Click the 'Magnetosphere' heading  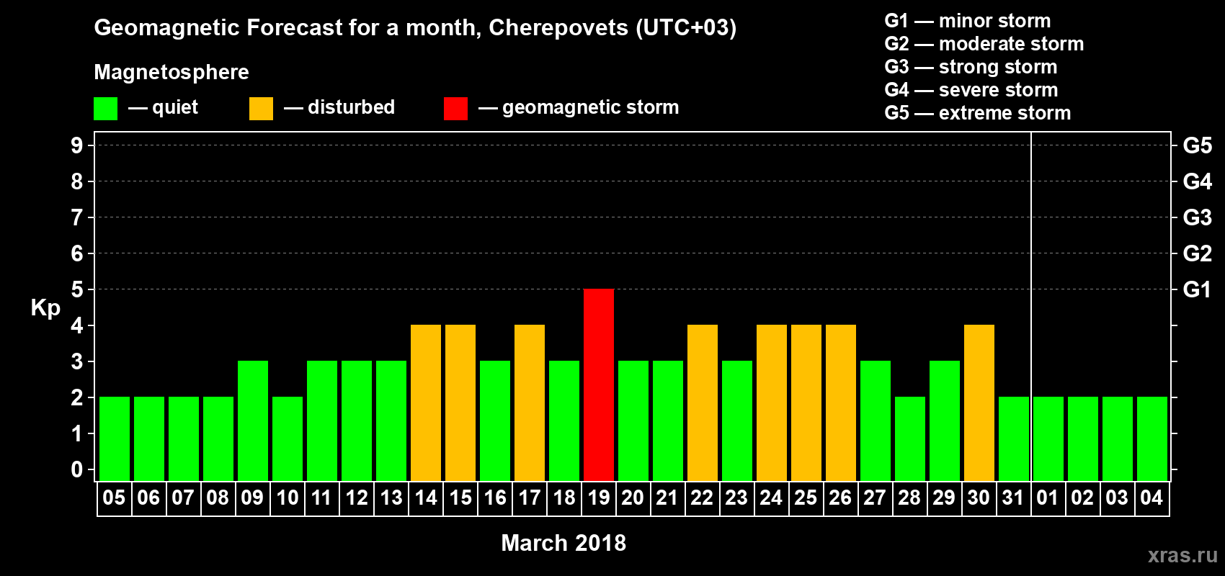[x=171, y=72]
